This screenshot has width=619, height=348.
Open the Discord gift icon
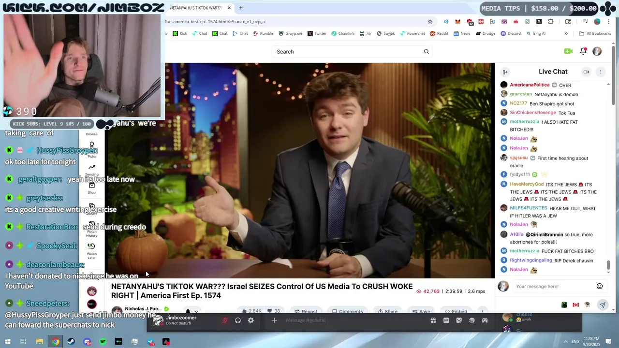[433, 320]
